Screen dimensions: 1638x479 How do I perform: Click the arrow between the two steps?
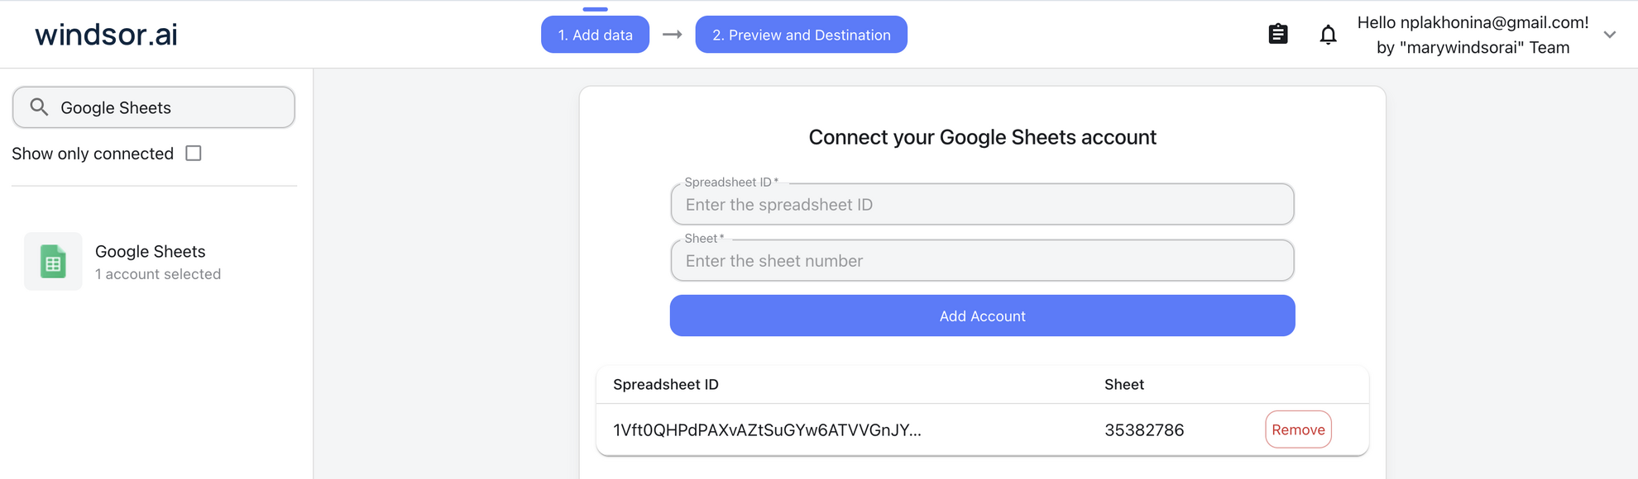(673, 35)
